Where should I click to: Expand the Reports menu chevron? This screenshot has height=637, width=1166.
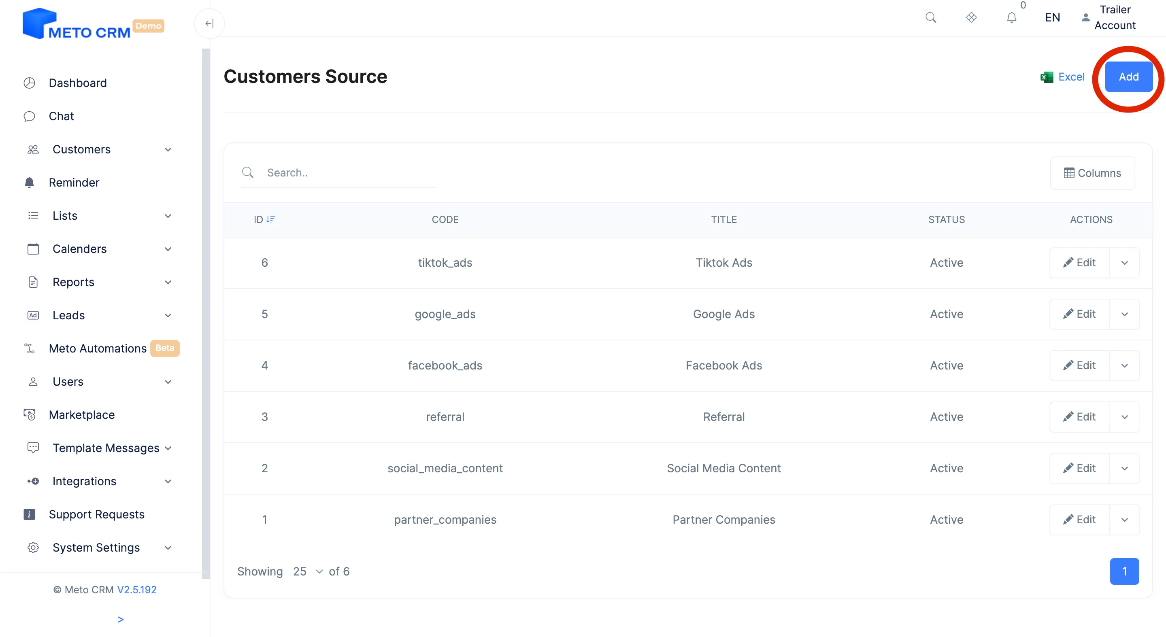[168, 282]
